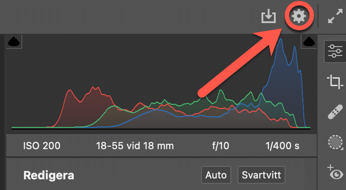Viewport: 346px width, 190px height.
Task: Toggle the shadow clipping warning triangle
Action: pyautogui.click(x=15, y=42)
